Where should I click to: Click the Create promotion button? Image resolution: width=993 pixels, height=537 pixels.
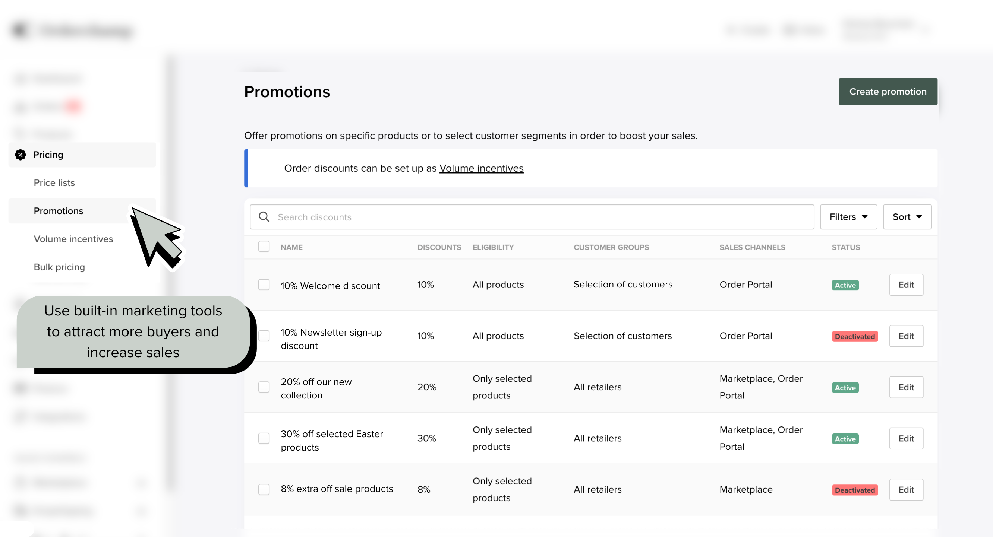[x=888, y=92]
